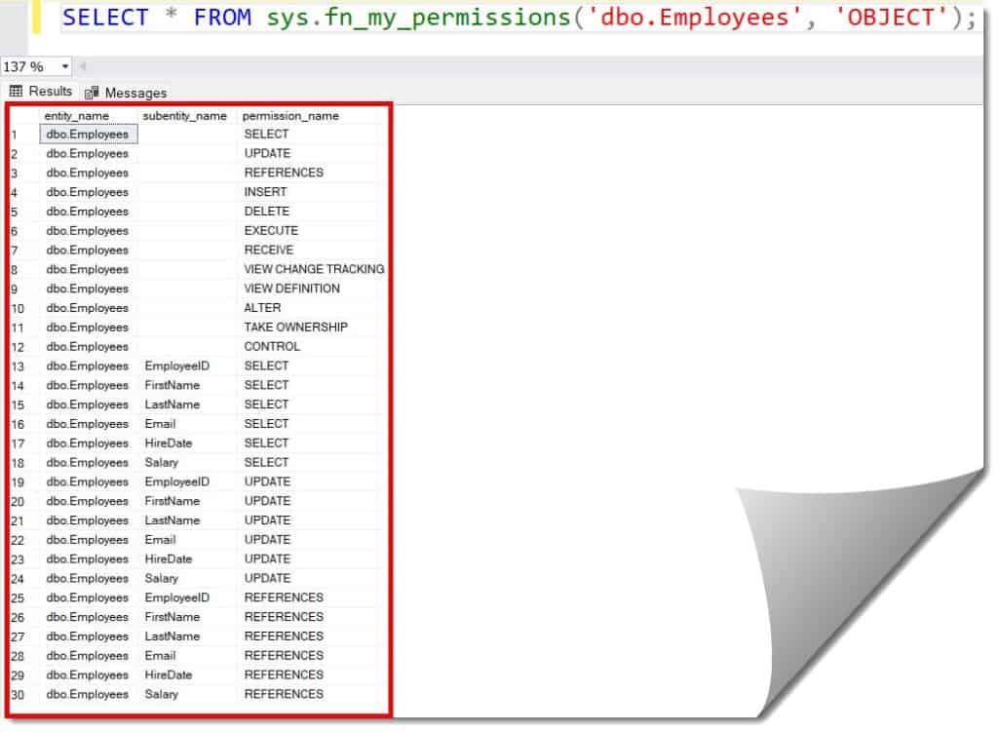Viewport: 998px width, 732px height.
Task: Click the permission_name column header
Action: pyautogui.click(x=292, y=115)
